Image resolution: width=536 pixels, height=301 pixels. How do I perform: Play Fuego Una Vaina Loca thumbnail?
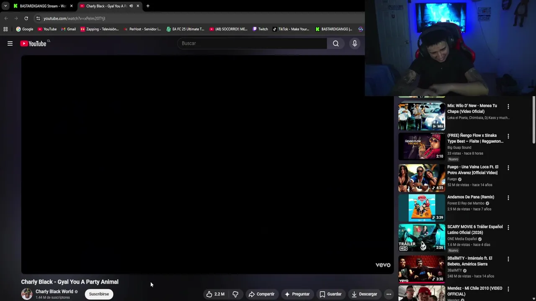[422, 178]
